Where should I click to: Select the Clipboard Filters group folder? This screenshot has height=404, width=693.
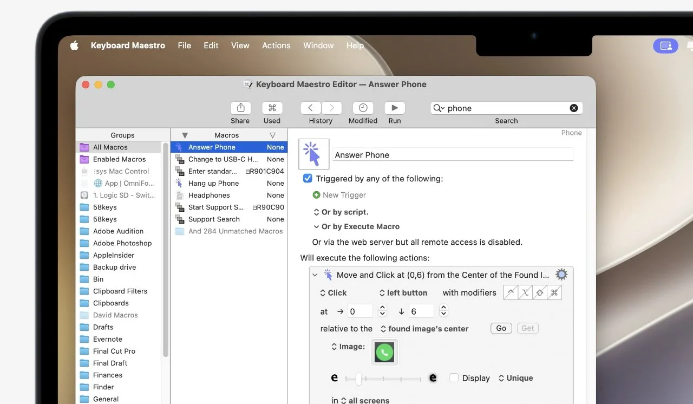click(119, 291)
